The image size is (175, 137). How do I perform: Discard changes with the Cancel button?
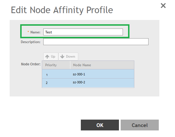point(139,125)
